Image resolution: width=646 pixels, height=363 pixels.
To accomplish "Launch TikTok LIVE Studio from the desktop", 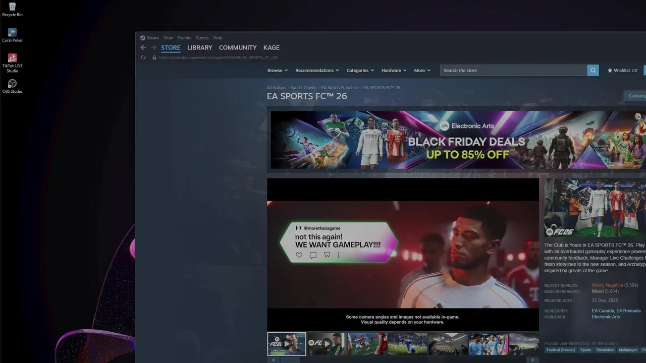I will pos(12,63).
